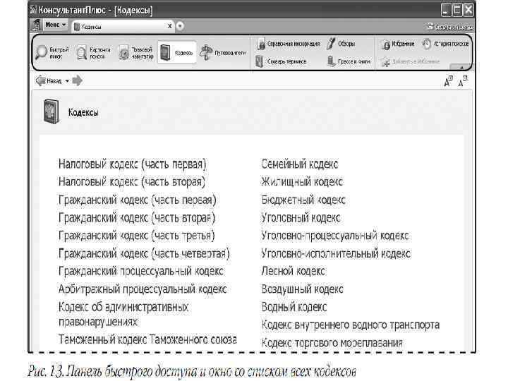Image resolution: width=508 pixels, height=381 pixels.
Task: Open Гражданский кодекс (часть третья)
Action: (x=136, y=236)
